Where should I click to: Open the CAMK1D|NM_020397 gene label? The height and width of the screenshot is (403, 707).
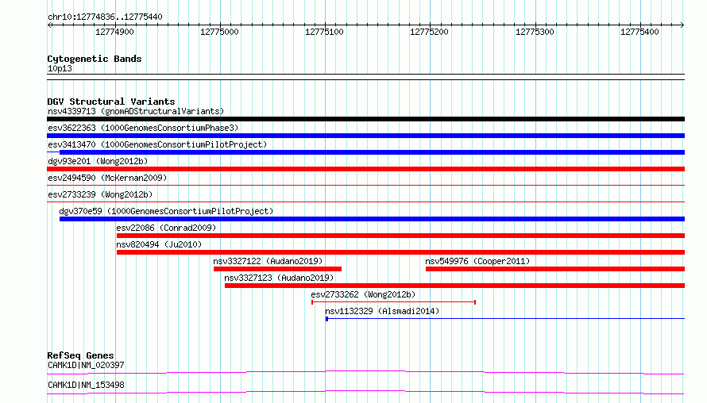coord(86,365)
